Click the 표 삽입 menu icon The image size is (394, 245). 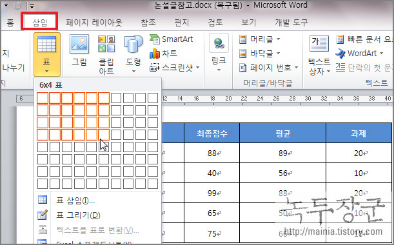[x=43, y=200]
